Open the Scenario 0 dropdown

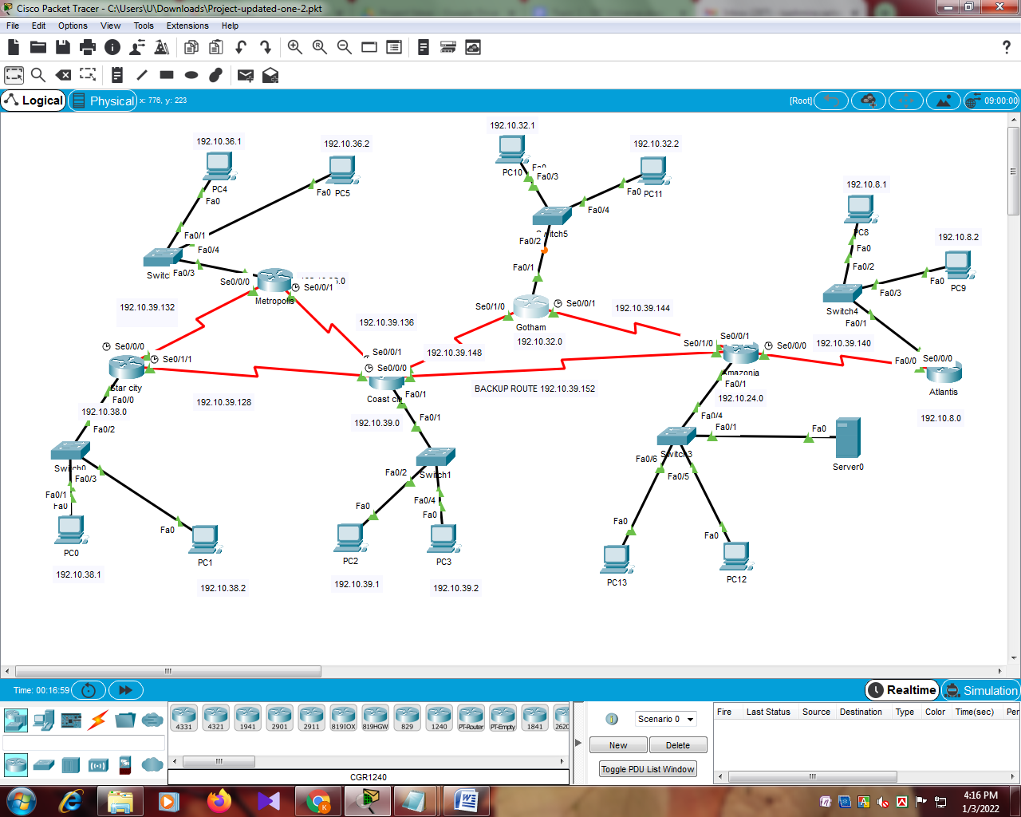(x=665, y=719)
